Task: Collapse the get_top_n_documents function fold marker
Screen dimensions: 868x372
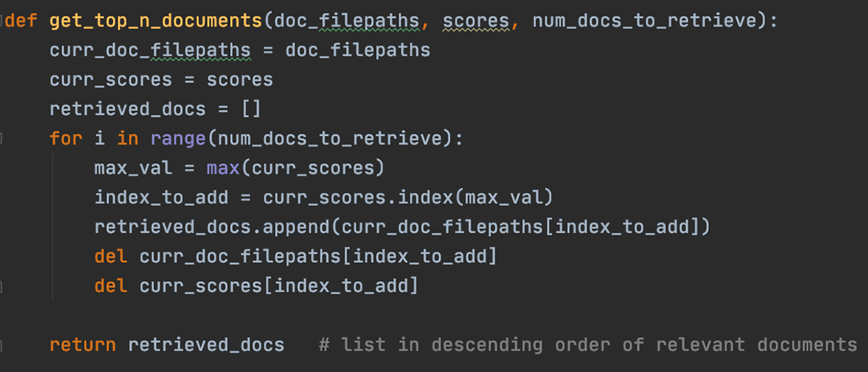Action: pyautogui.click(x=2, y=21)
